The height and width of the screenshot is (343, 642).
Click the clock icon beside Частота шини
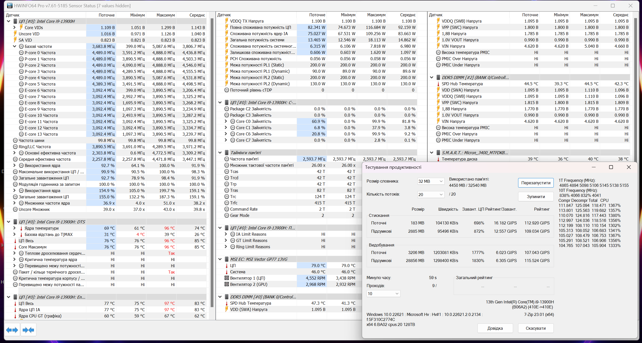pyautogui.click(x=15, y=140)
